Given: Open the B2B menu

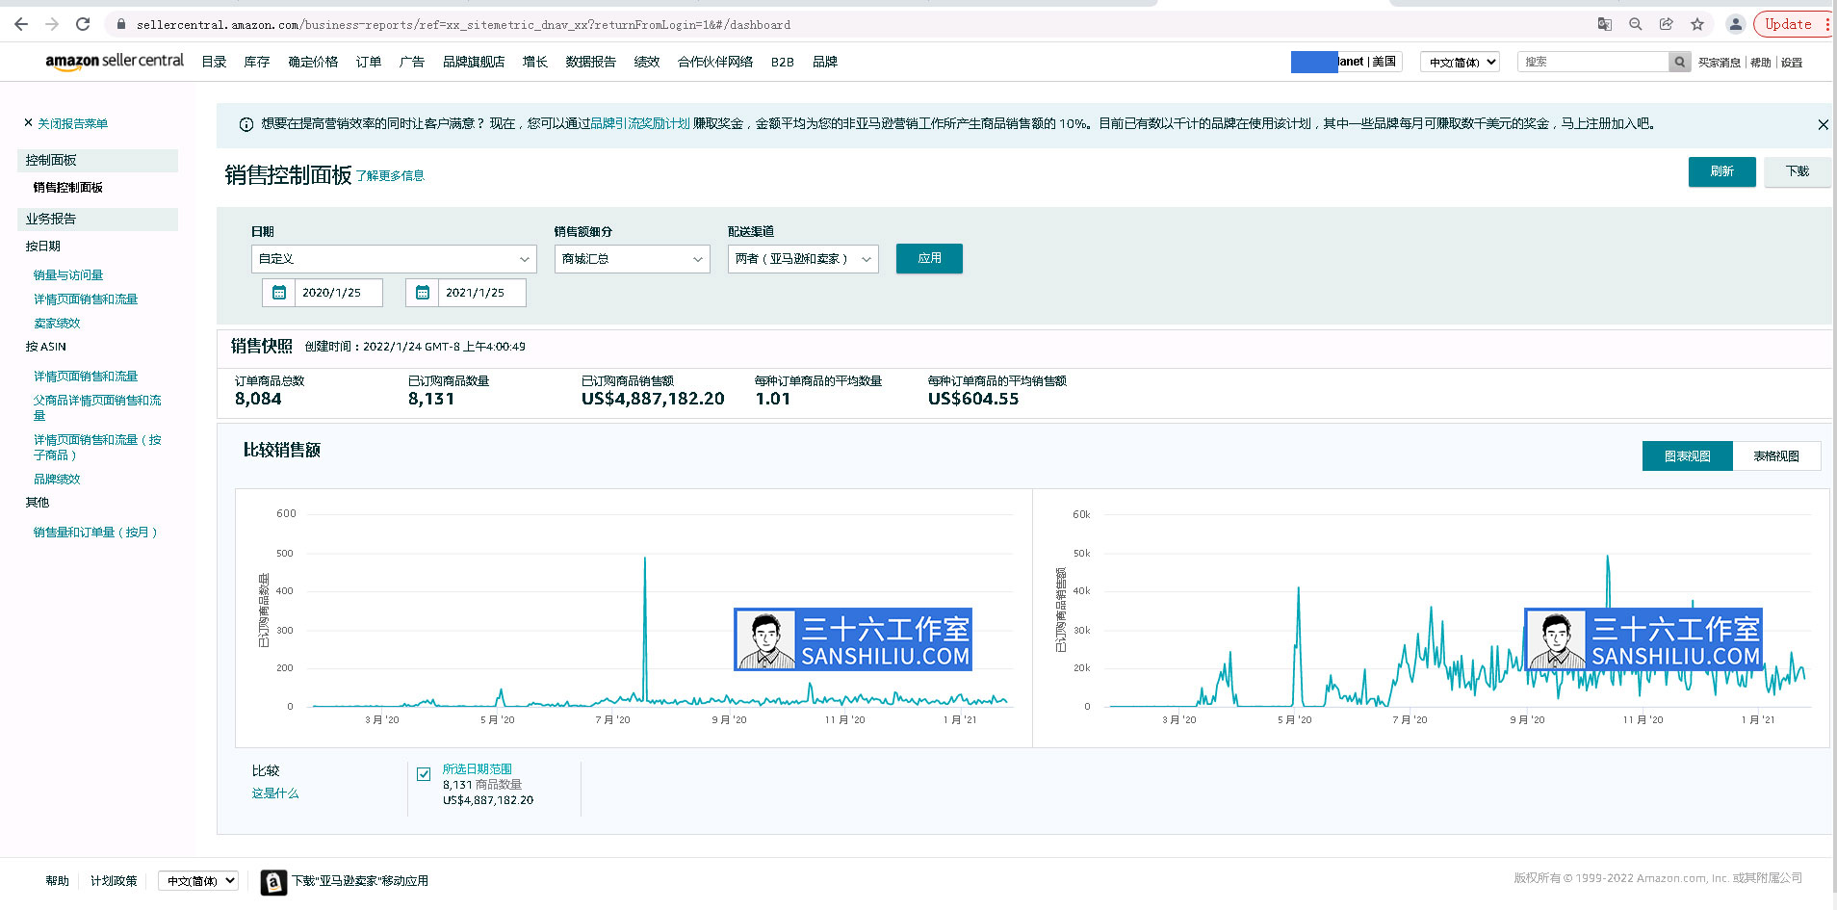Looking at the screenshot, I should (x=782, y=62).
